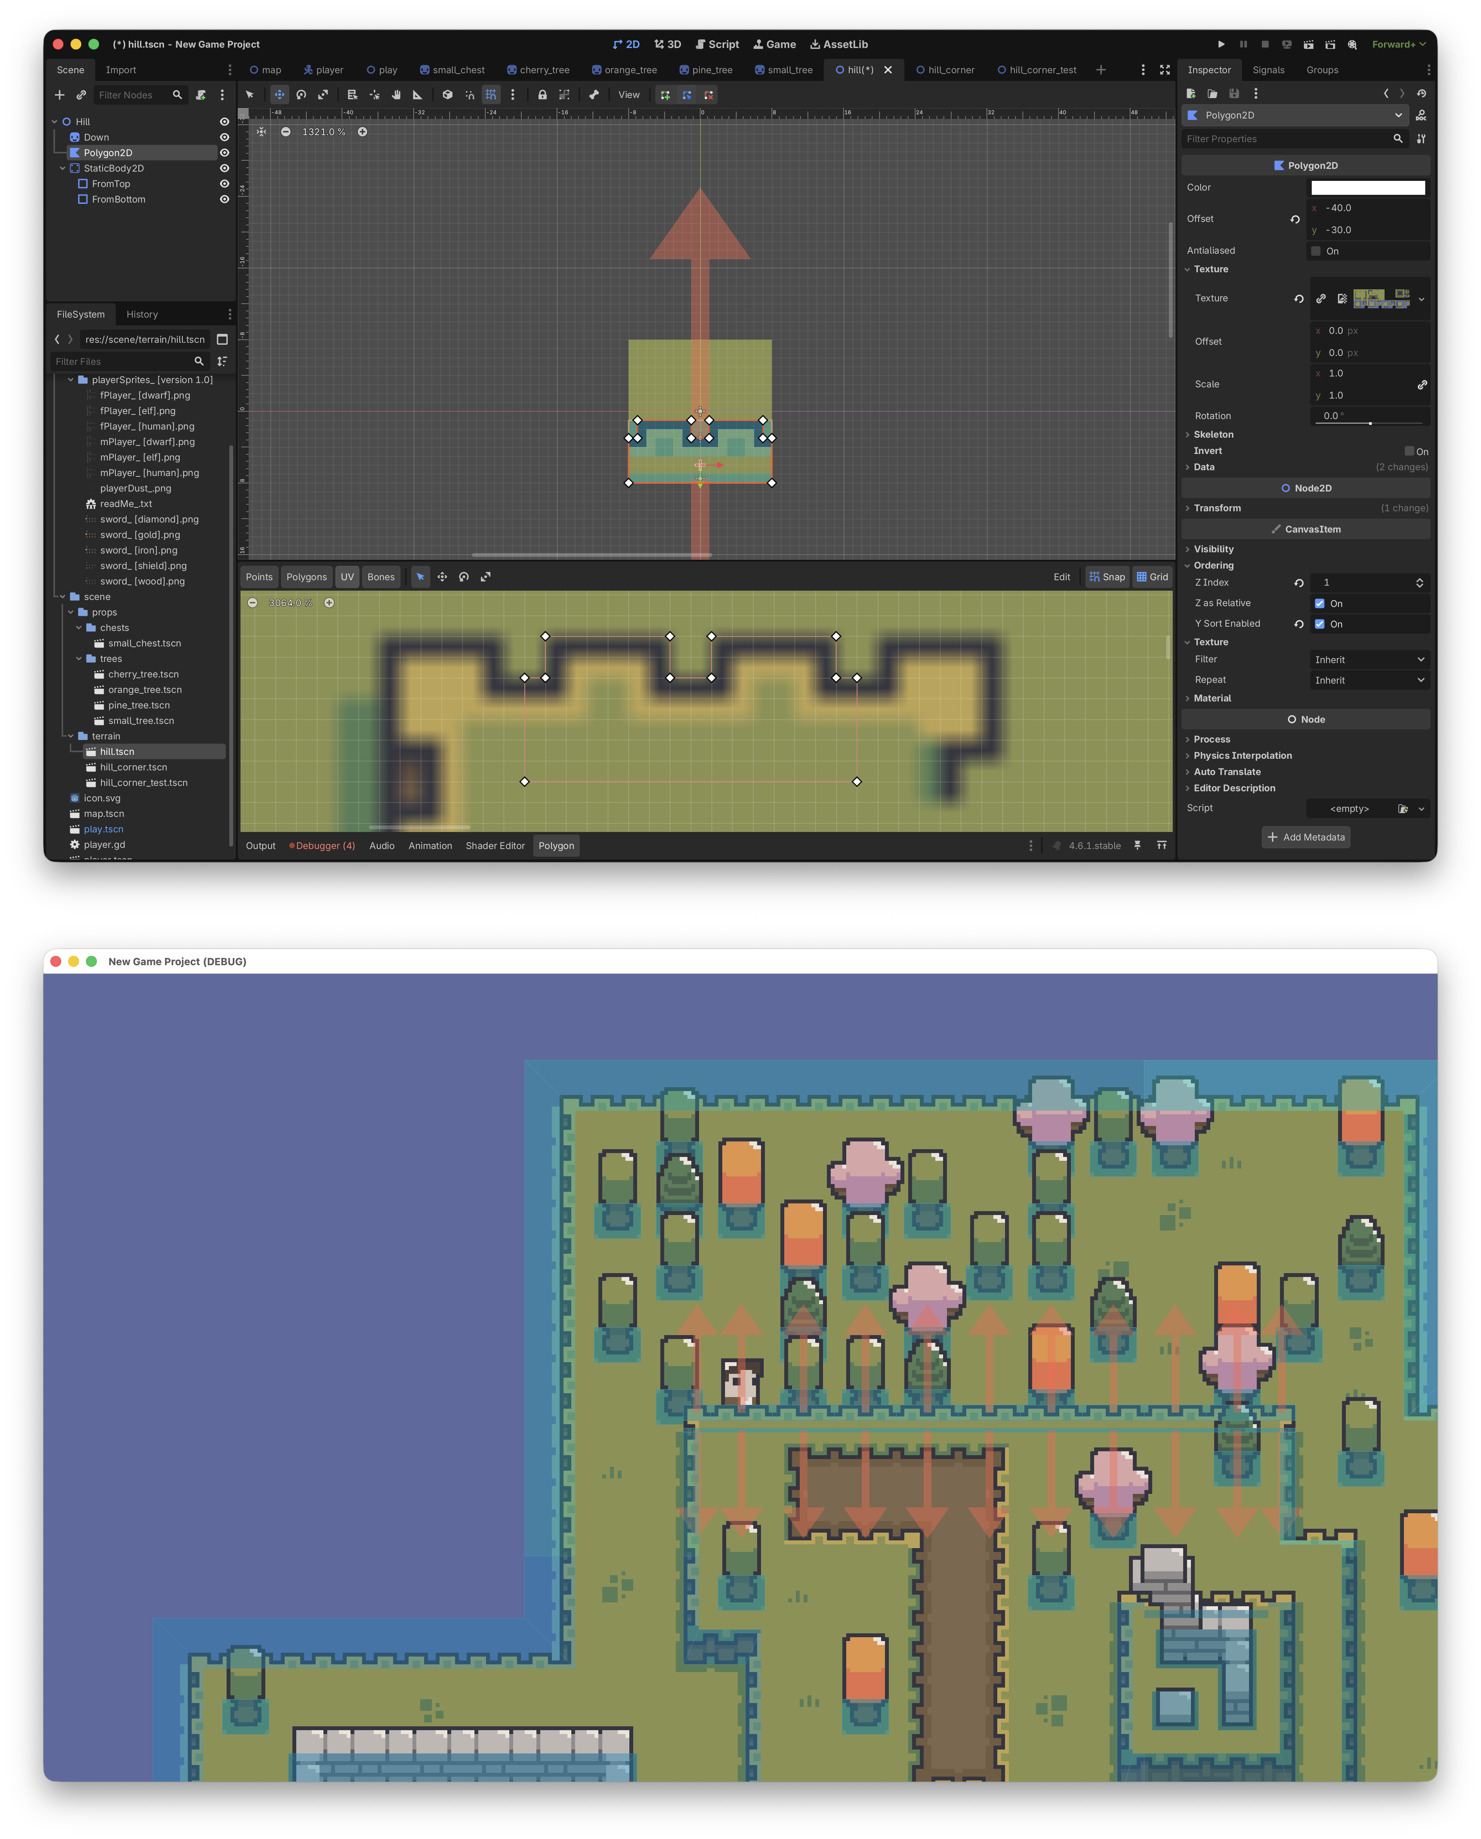Run the project with play button
This screenshot has height=1839, width=1481.
1221,45
